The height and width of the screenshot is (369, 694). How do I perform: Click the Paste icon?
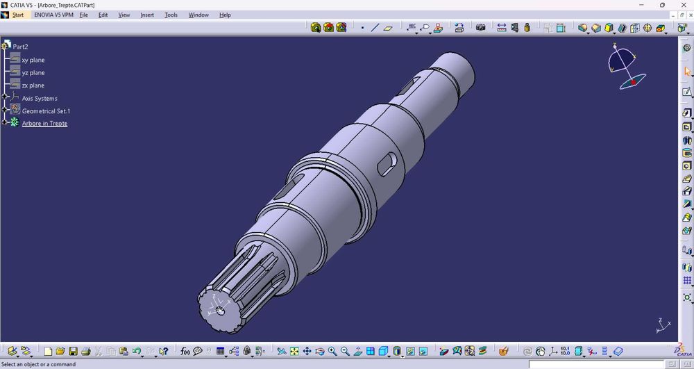pyautogui.click(x=124, y=352)
